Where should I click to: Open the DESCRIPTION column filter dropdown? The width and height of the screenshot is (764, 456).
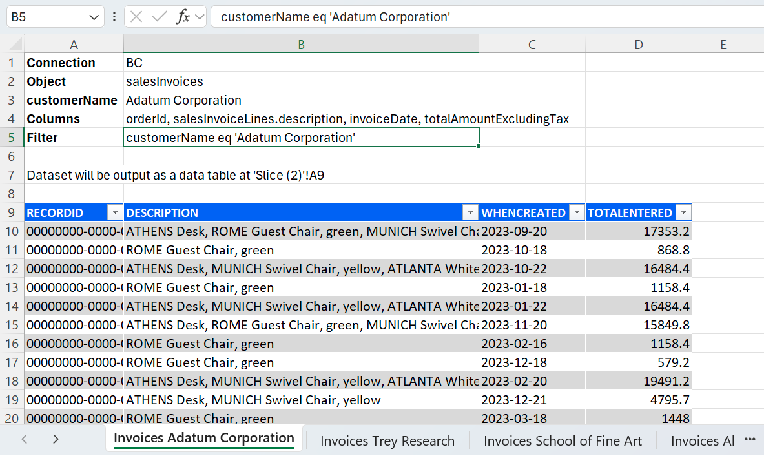click(470, 212)
